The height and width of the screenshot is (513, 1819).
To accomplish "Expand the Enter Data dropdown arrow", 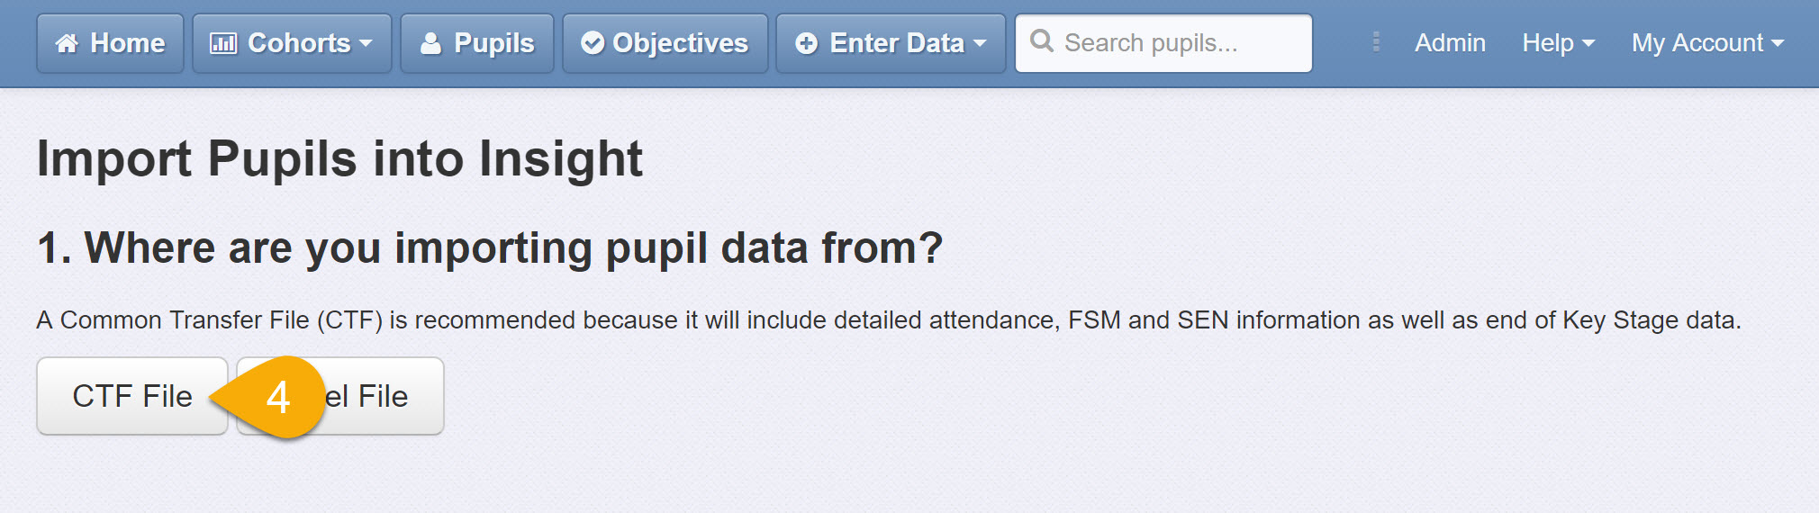I will [980, 43].
